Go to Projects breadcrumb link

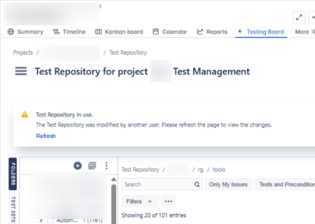23,53
